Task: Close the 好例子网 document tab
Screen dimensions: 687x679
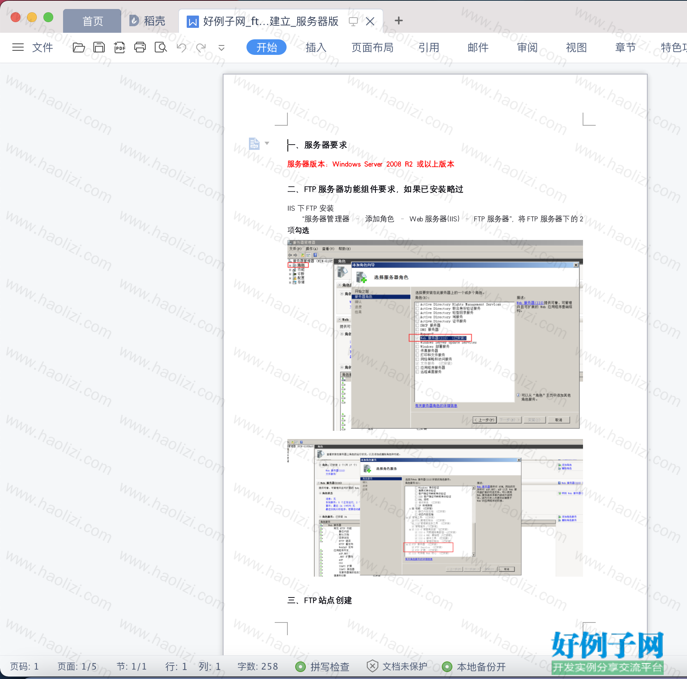Action: click(x=370, y=21)
